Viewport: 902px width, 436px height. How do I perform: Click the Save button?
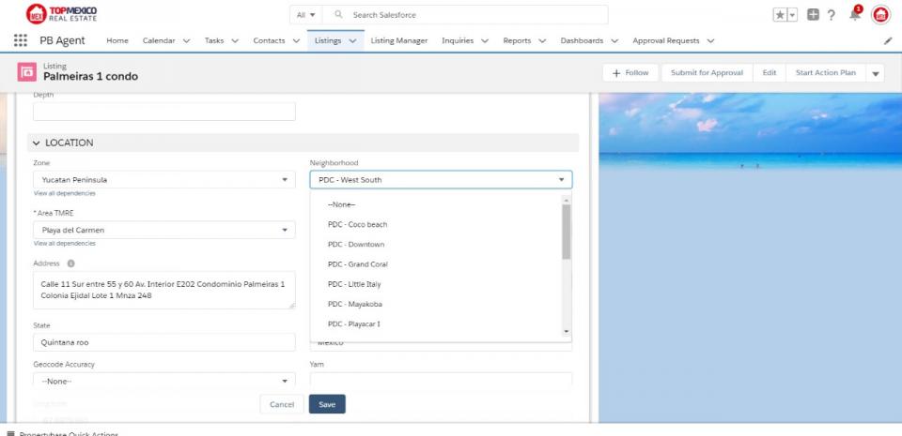pos(327,404)
